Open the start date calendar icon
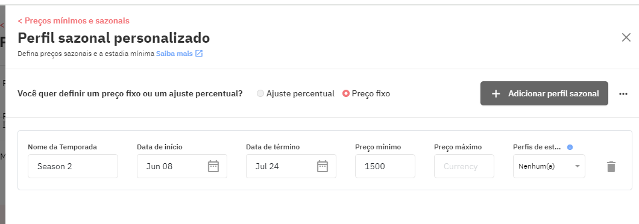Viewport: 639px width, 224px height. coord(213,166)
